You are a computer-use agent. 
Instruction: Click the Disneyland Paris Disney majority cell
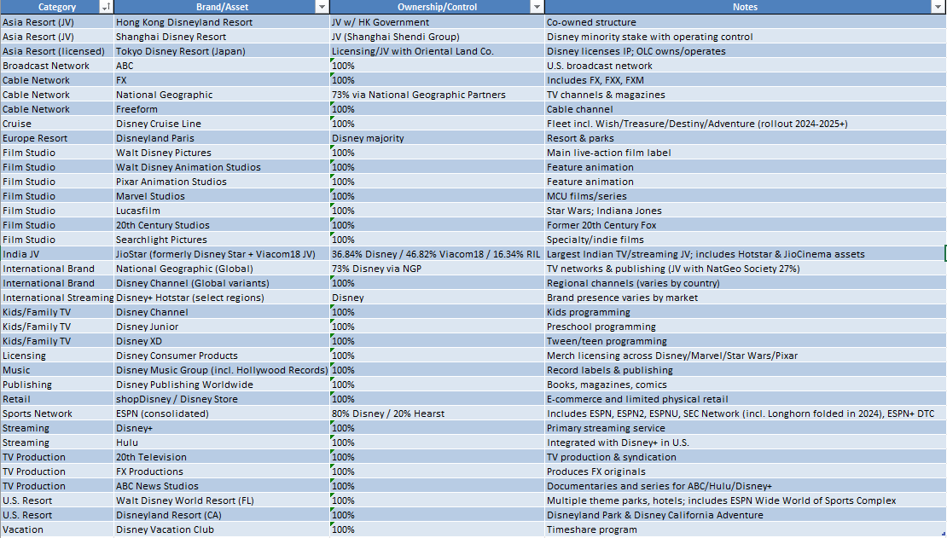click(x=438, y=138)
